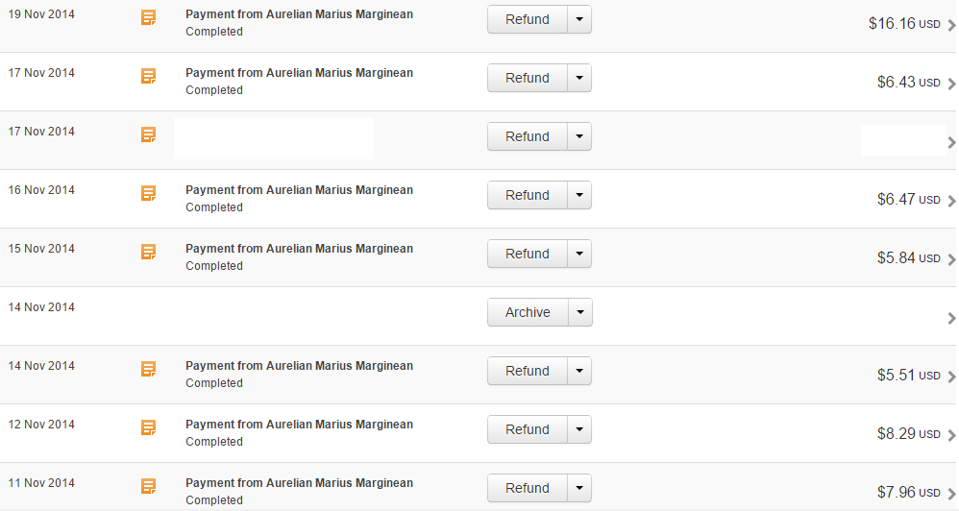This screenshot has height=511, width=959.
Task: Show details chevron for the Archive row
Action: click(951, 319)
